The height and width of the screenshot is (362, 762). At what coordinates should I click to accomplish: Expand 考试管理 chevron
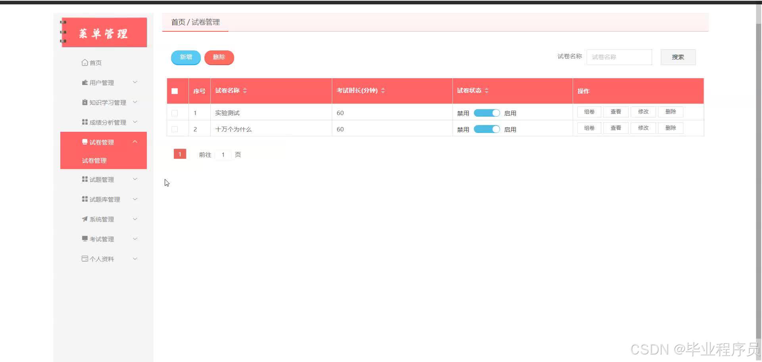pos(135,239)
